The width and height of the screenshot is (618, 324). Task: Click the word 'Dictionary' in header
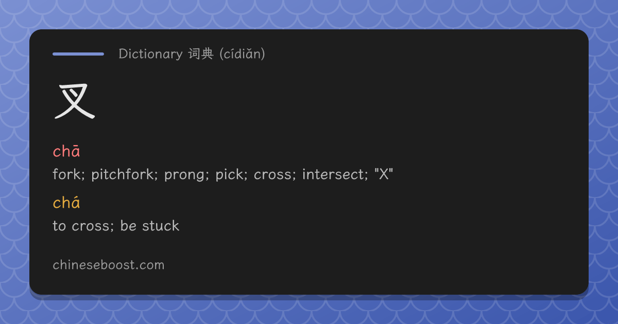(150, 54)
